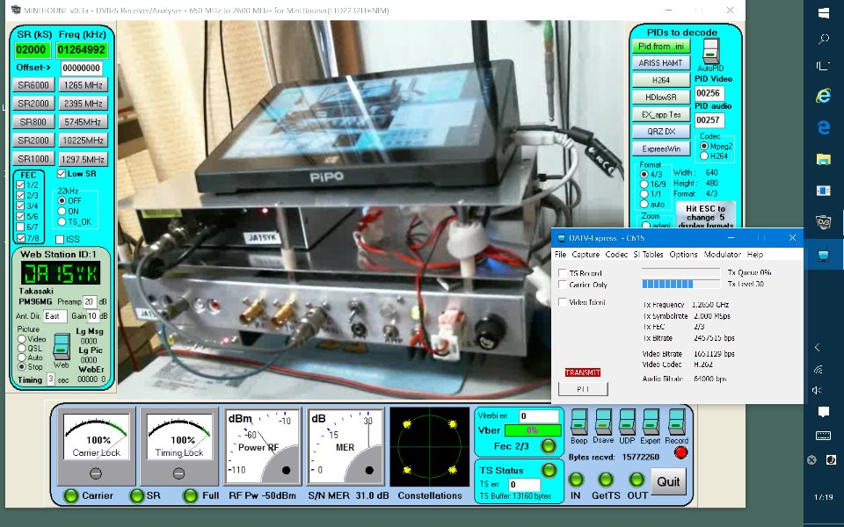The height and width of the screenshot is (527, 844).
Task: Click the speaker volume tray icon
Action: [818, 390]
